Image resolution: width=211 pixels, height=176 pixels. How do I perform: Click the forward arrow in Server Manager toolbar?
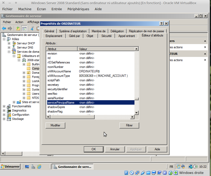pos(10,28)
